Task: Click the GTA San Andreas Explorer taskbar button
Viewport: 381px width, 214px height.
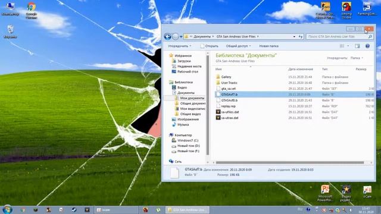Action: 188,210
